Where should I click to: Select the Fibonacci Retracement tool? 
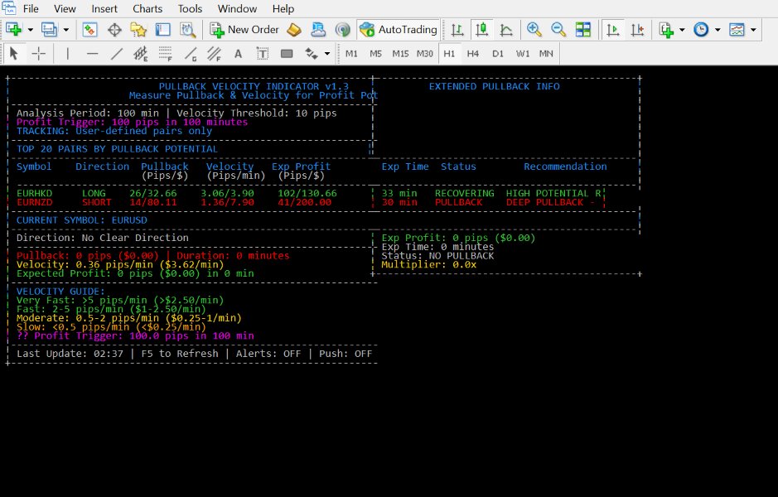[165, 54]
